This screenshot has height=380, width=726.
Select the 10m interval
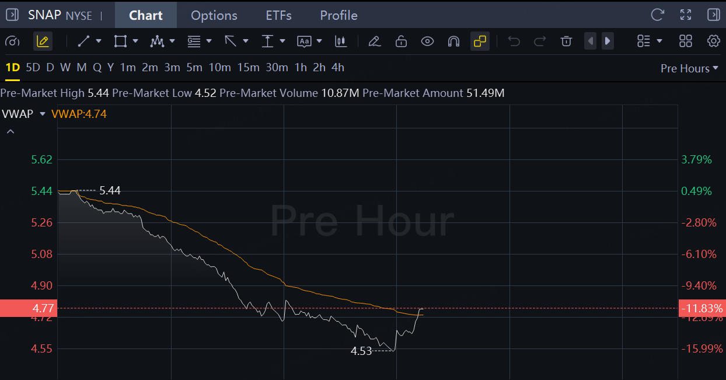click(x=220, y=68)
